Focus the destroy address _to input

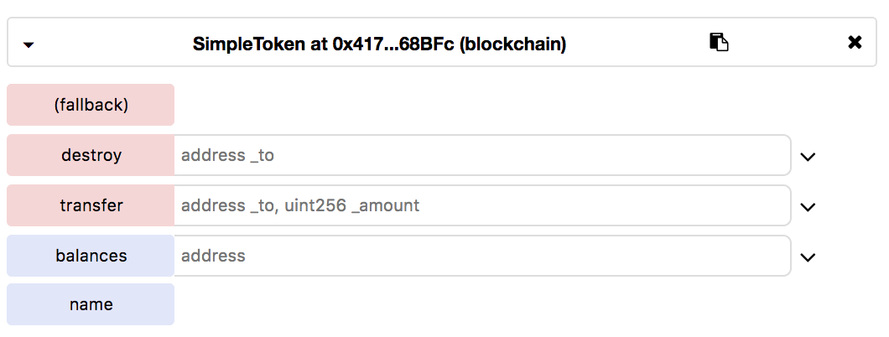coord(481,155)
